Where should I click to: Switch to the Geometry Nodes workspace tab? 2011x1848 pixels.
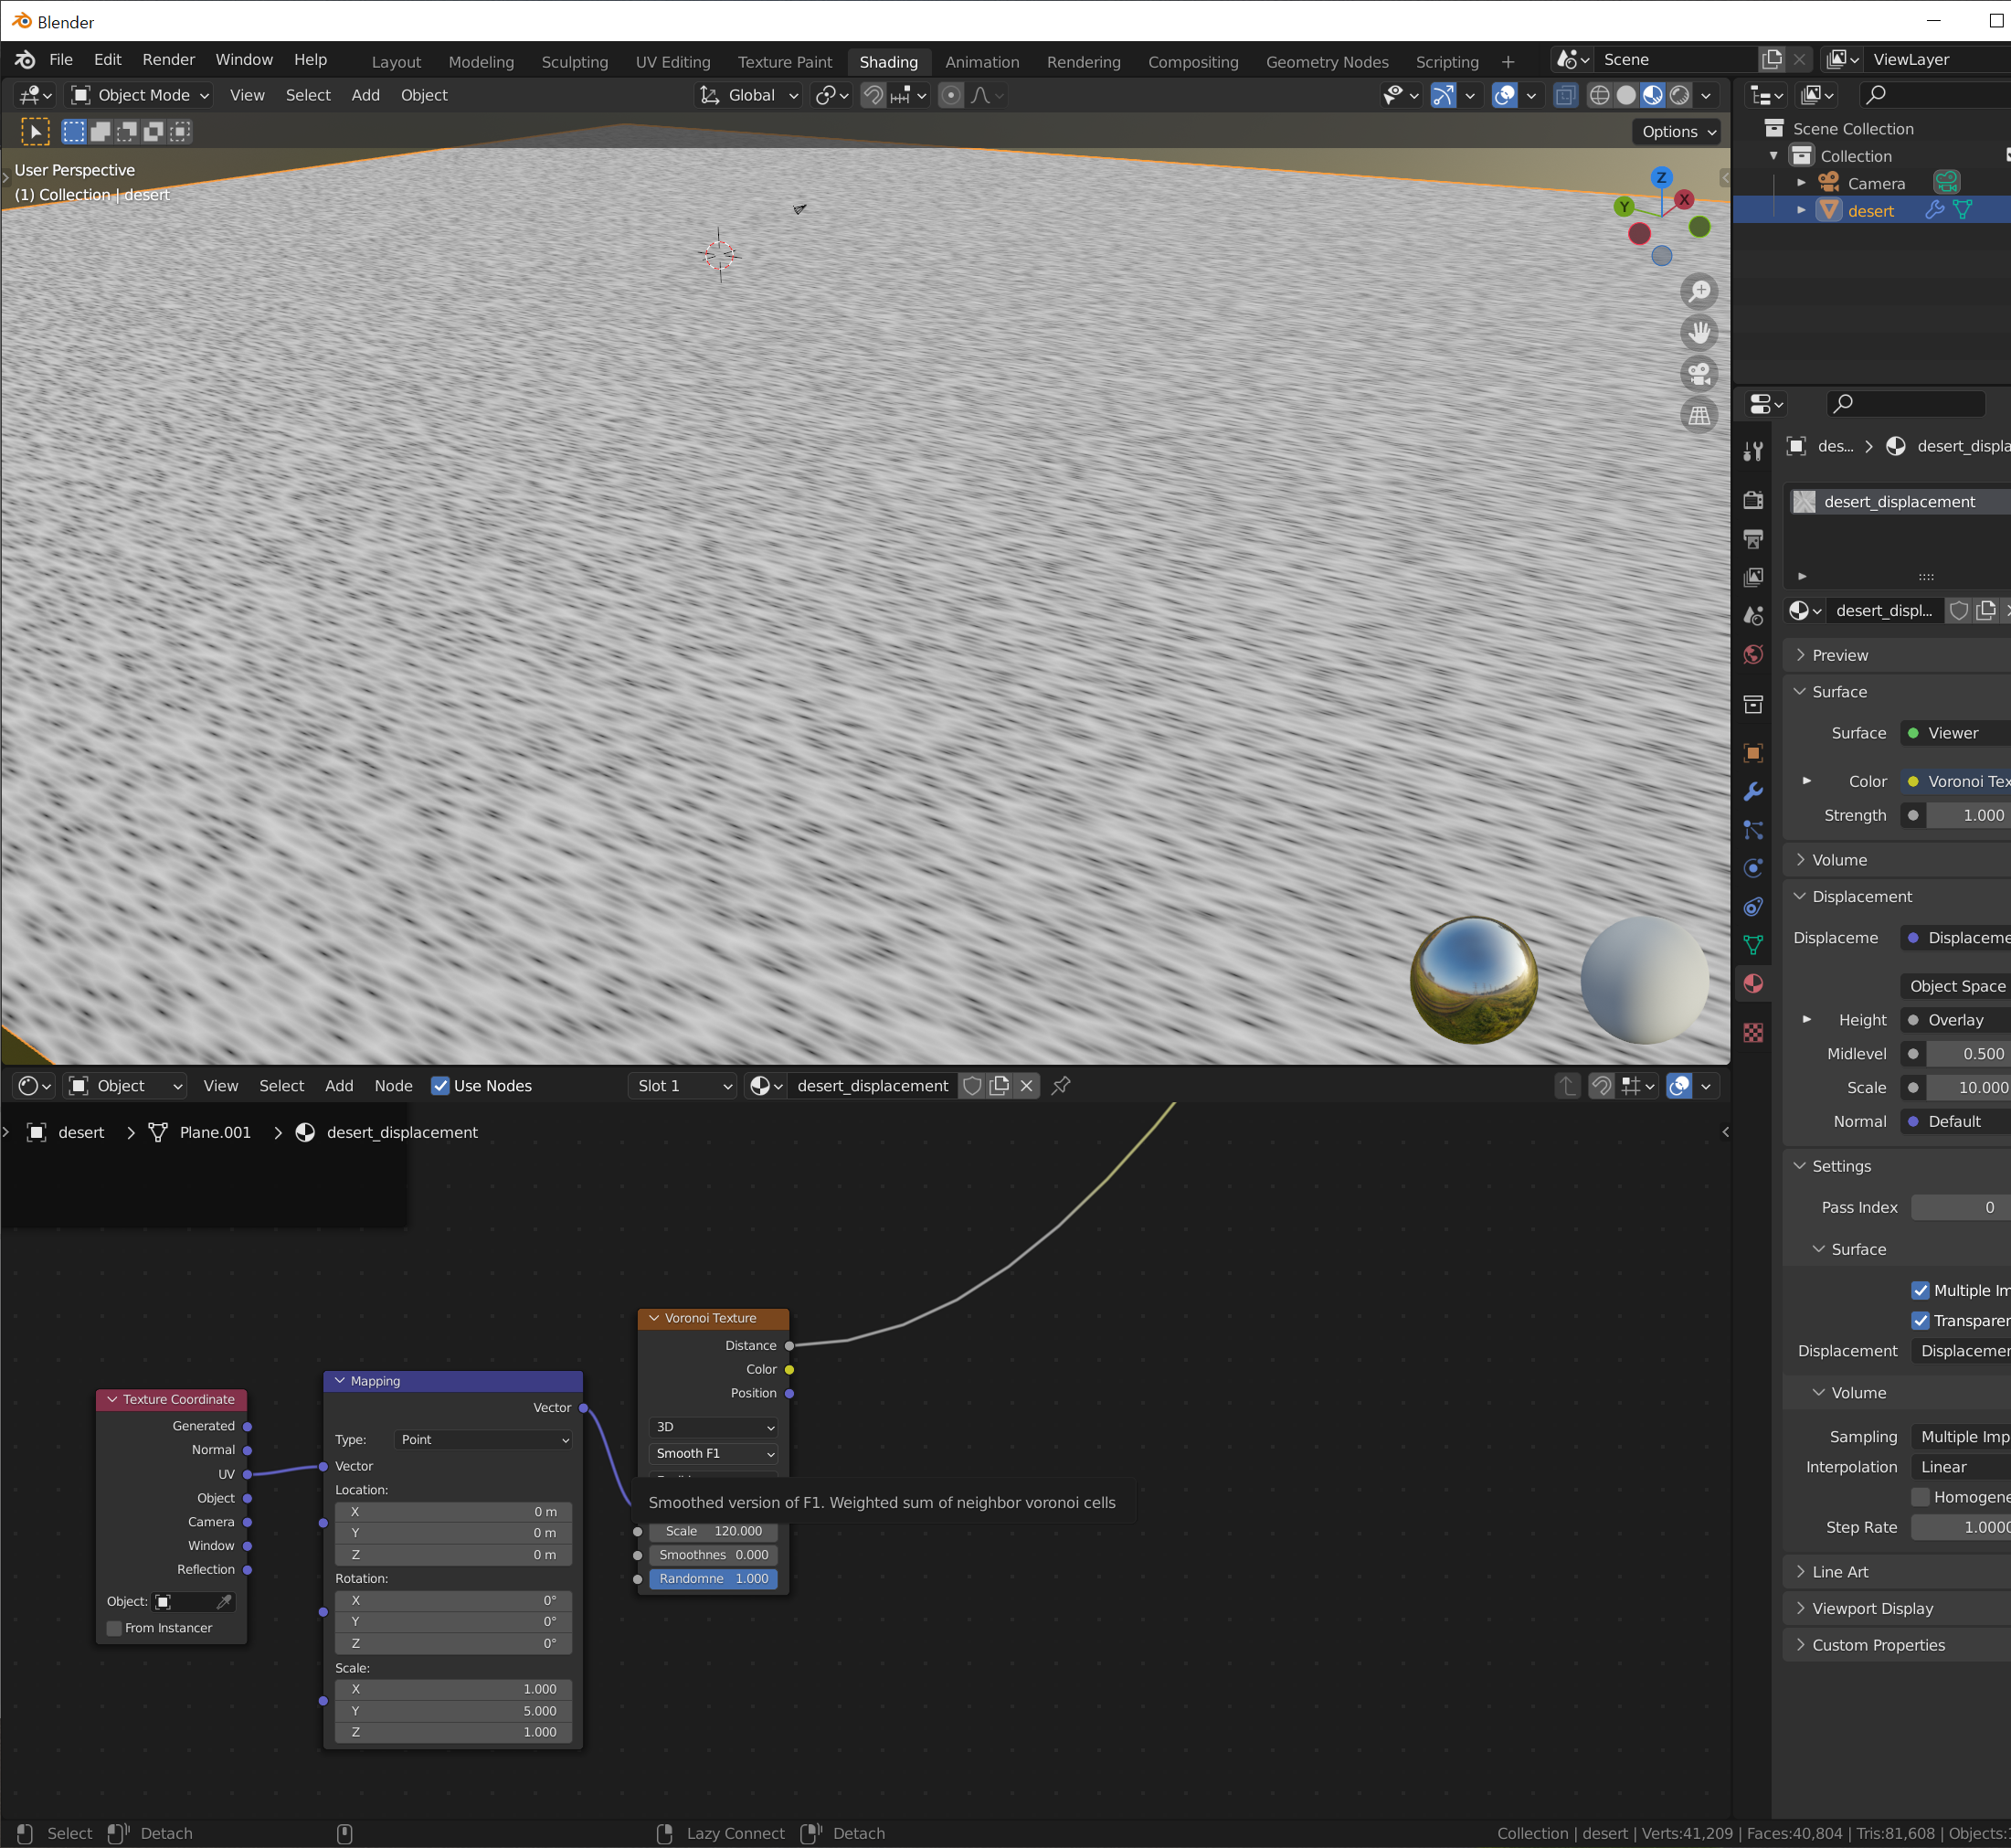(1327, 62)
